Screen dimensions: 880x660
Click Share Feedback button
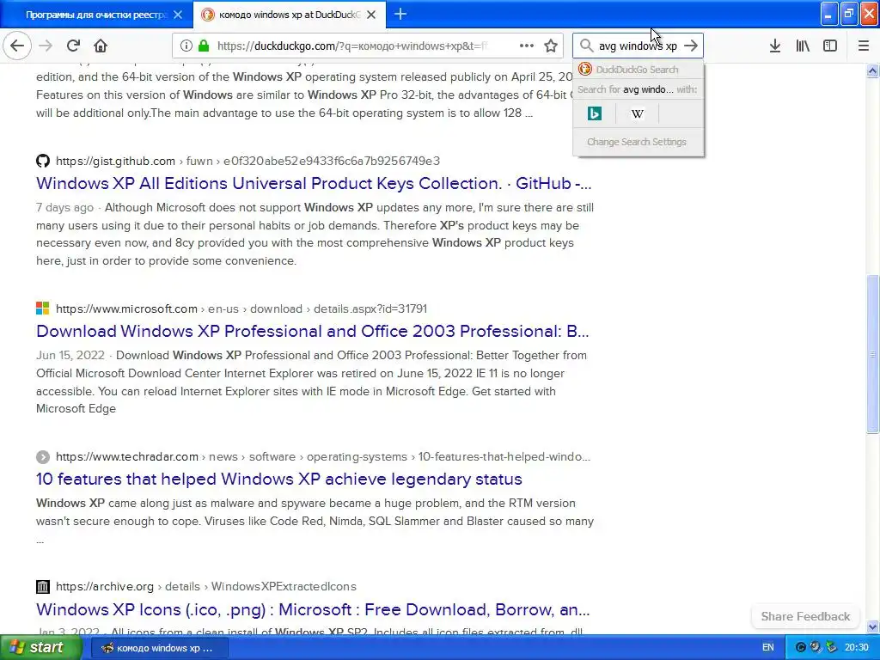coord(805,616)
